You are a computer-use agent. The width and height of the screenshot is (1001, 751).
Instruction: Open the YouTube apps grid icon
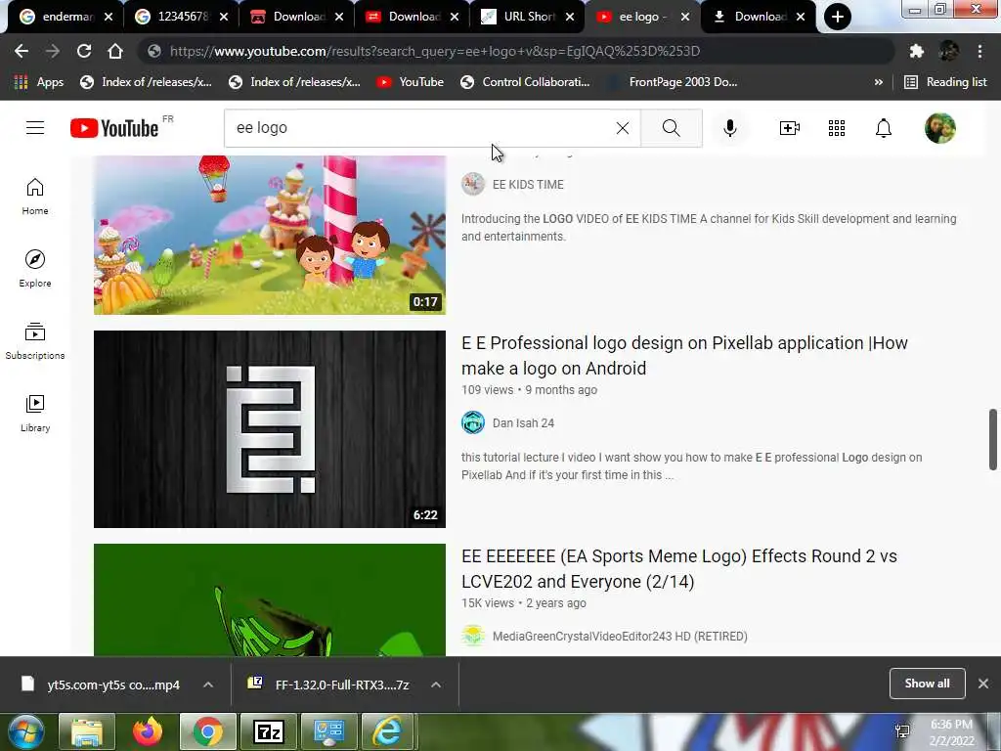[x=837, y=128]
